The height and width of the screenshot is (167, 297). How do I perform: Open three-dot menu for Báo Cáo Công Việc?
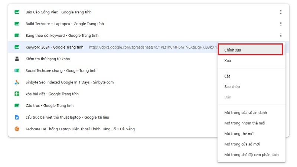coord(281,12)
